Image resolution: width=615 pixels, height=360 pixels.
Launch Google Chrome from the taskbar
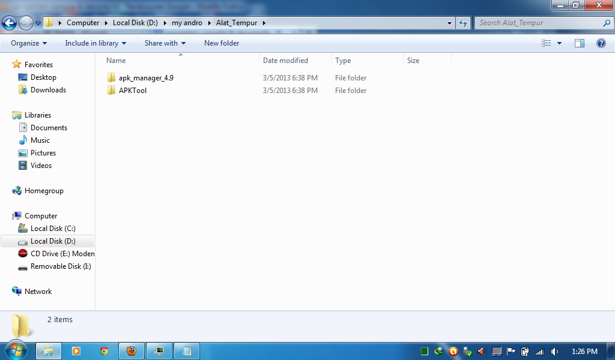[103, 351]
